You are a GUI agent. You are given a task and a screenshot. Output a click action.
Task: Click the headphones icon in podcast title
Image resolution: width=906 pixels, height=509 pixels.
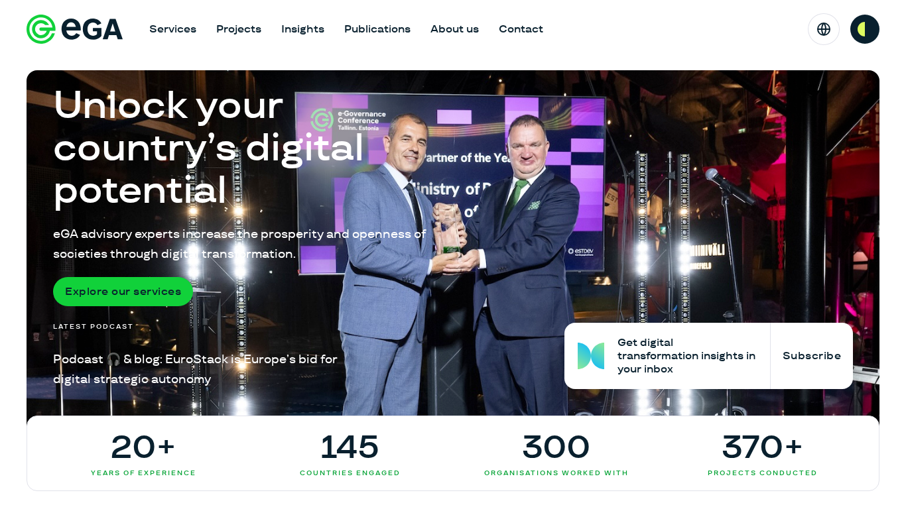(x=113, y=359)
